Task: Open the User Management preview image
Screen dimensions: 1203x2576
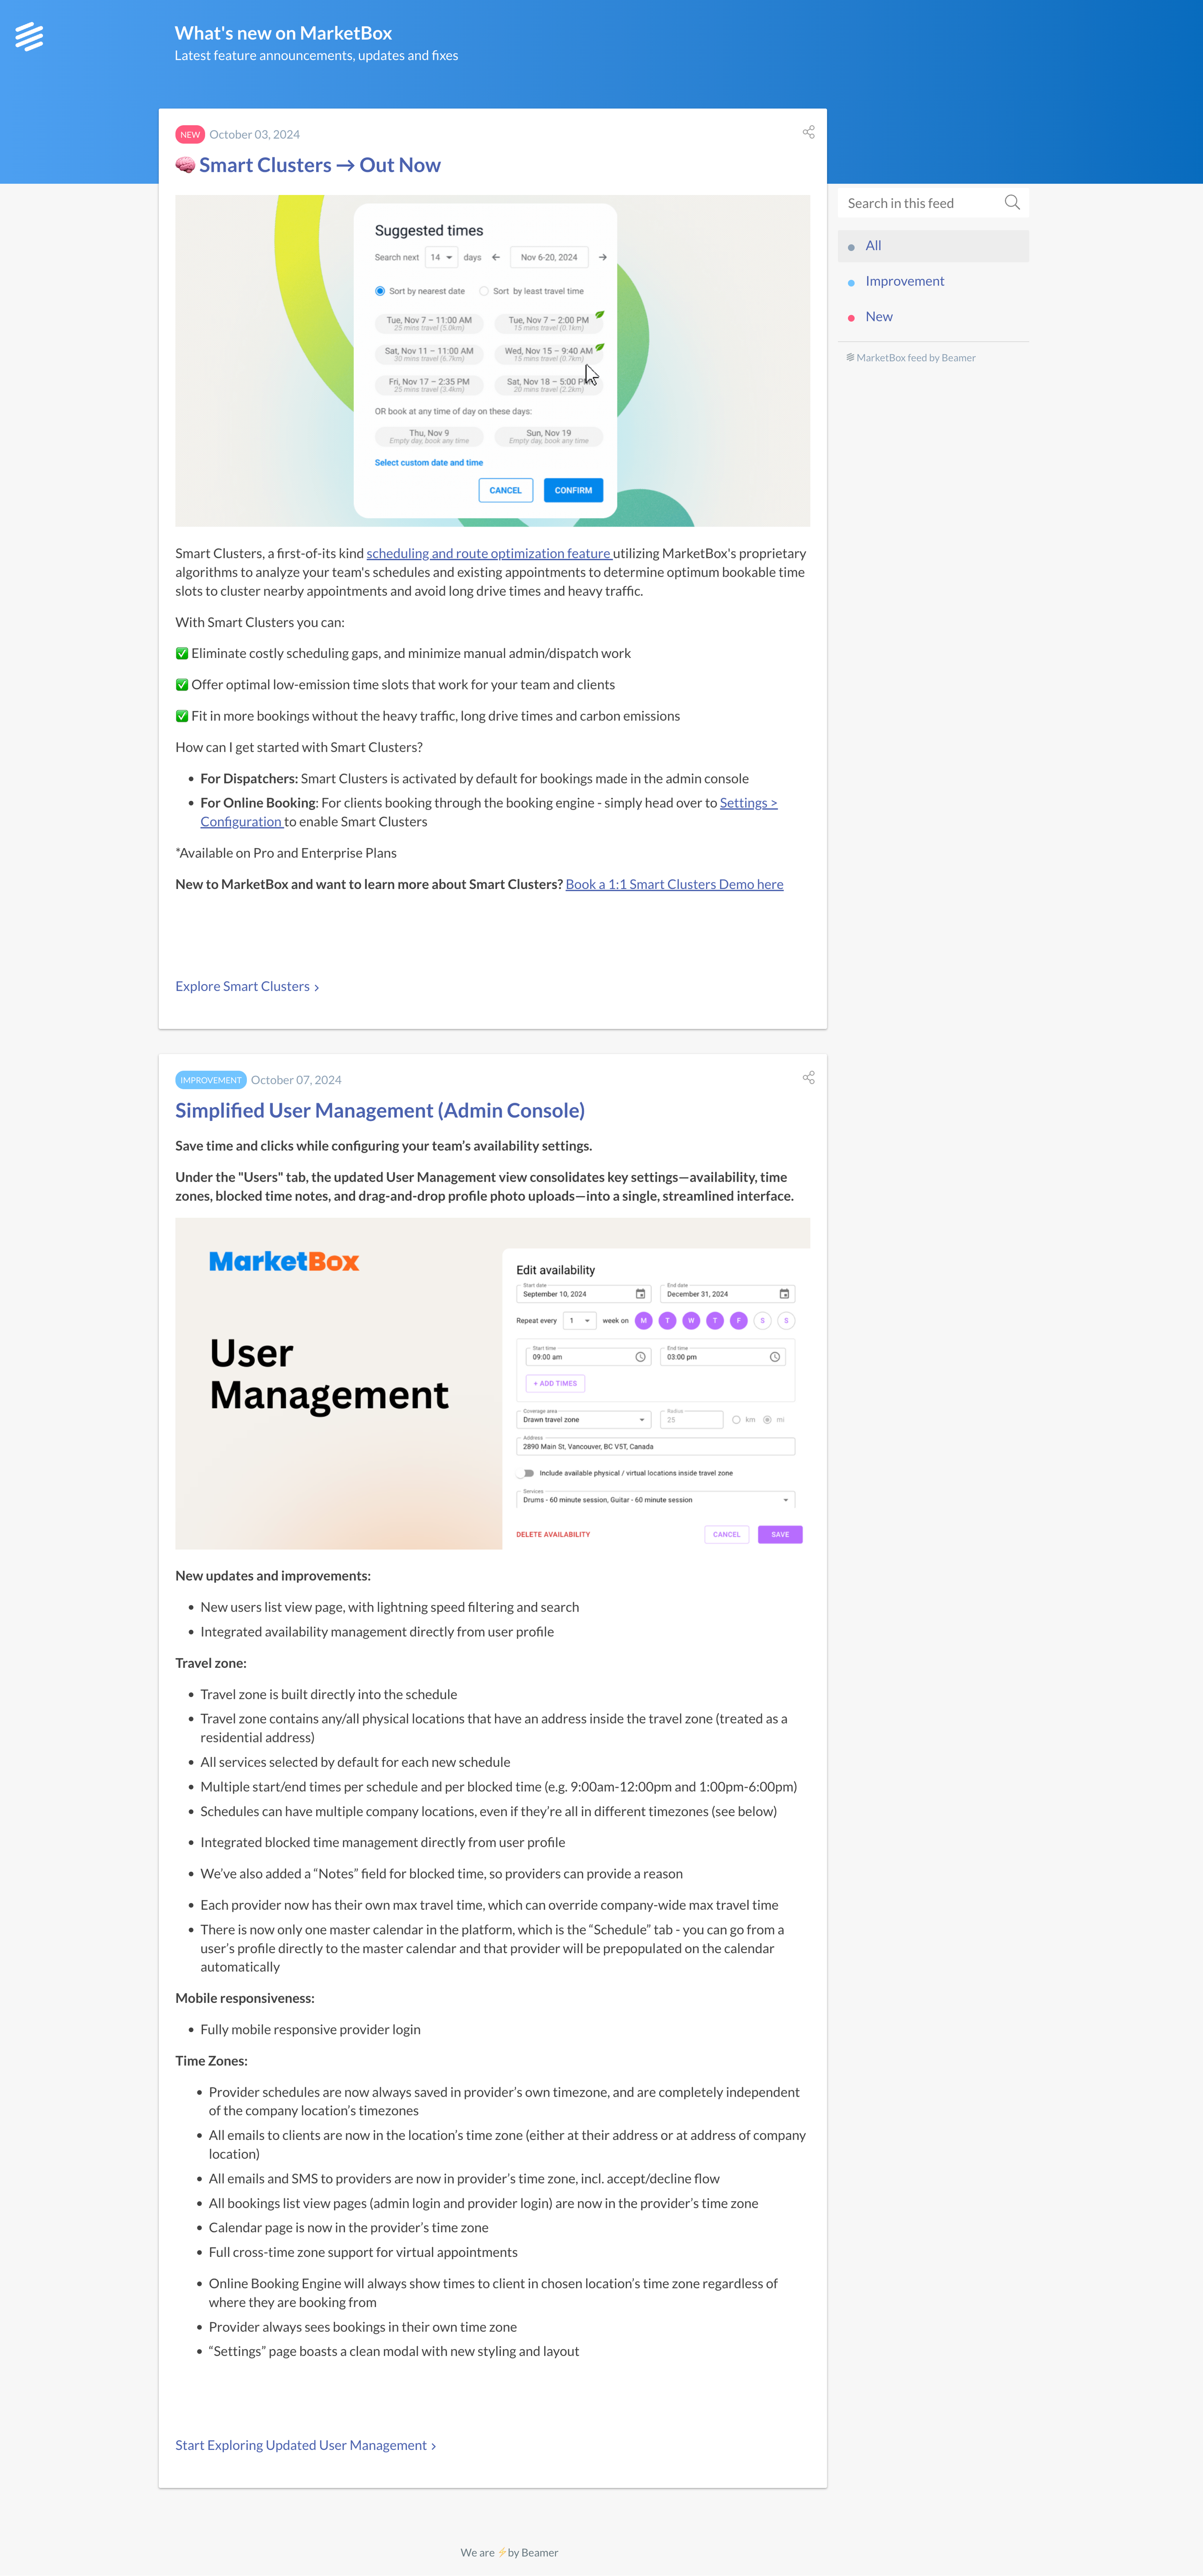Action: [492, 1383]
